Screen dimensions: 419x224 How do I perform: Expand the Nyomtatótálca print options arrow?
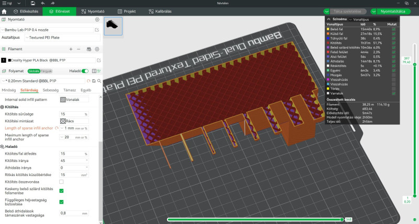373,11
